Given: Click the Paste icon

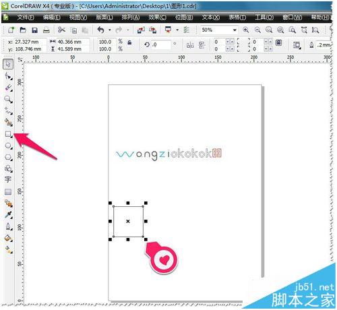Looking at the screenshot, I should click(x=85, y=30).
